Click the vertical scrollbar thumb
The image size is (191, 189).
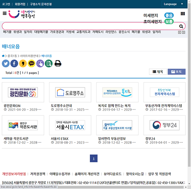coord(189,85)
